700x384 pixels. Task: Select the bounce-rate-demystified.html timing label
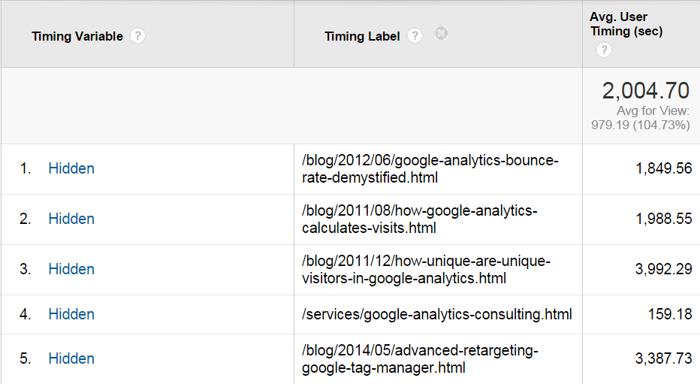click(430, 169)
